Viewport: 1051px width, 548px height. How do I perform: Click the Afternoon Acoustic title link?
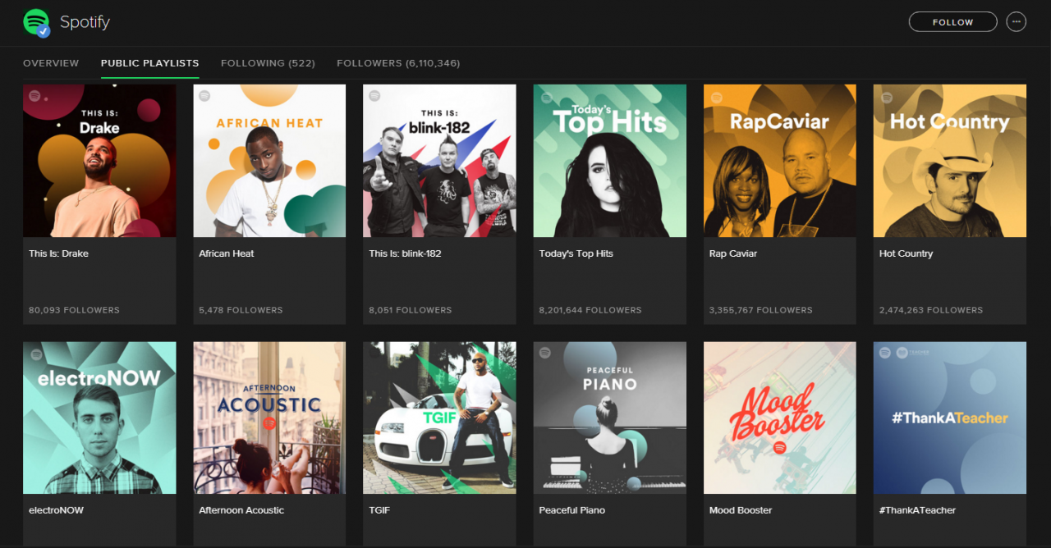click(x=241, y=510)
